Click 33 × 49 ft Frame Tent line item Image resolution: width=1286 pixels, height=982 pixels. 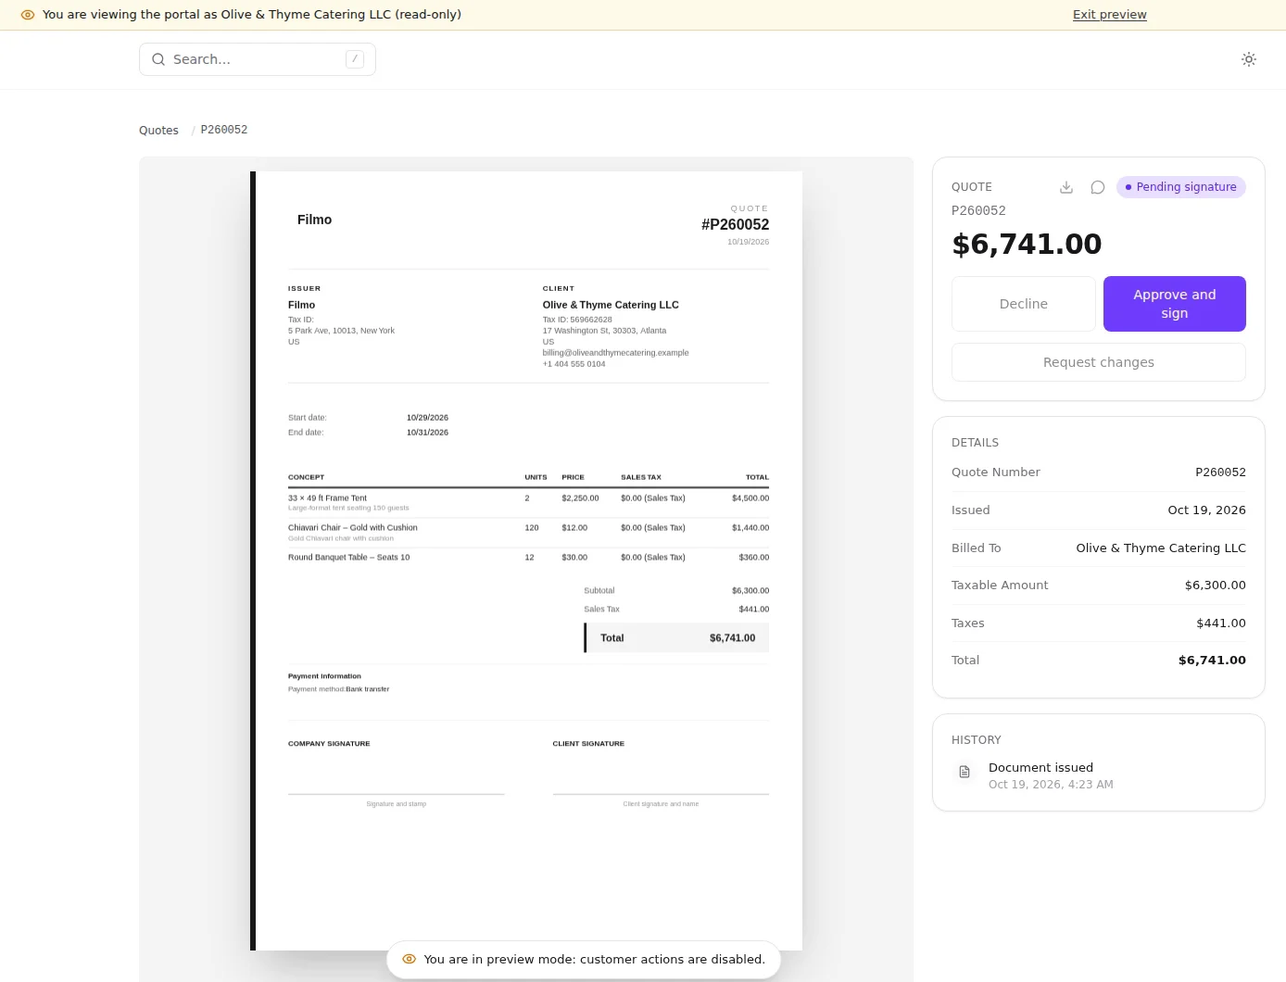pos(327,498)
